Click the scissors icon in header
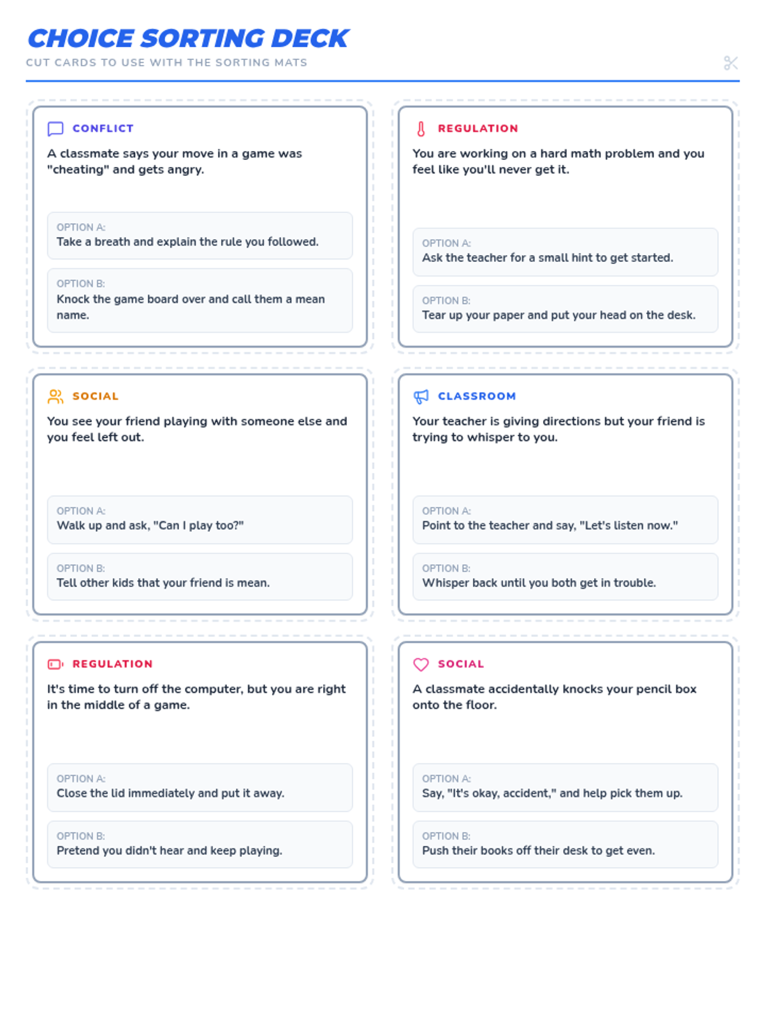The width and height of the screenshot is (765, 1020). click(x=731, y=63)
